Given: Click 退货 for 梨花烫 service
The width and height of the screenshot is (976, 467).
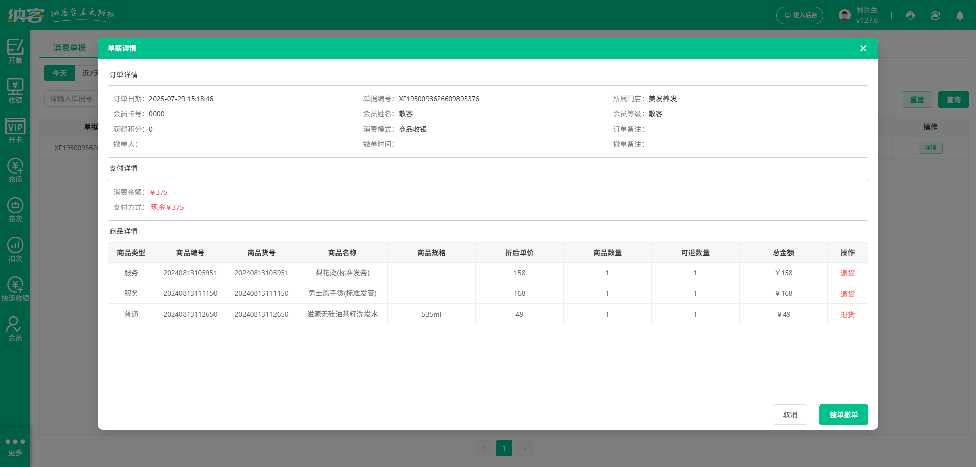Looking at the screenshot, I should [x=847, y=273].
